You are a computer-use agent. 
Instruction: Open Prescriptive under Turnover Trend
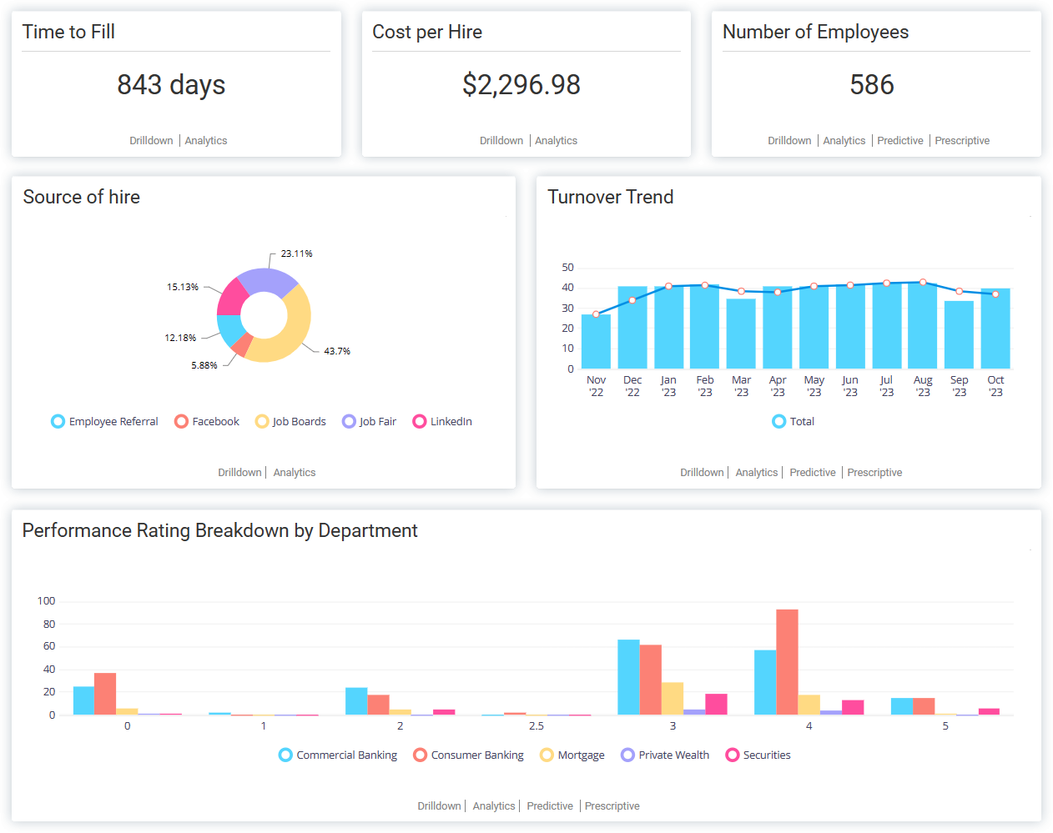click(874, 473)
